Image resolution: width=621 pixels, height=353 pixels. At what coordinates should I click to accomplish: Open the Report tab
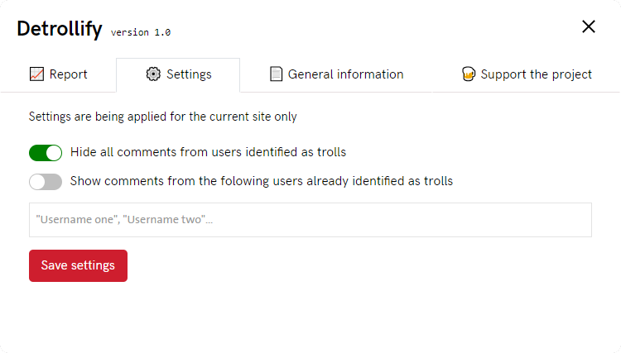(68, 74)
